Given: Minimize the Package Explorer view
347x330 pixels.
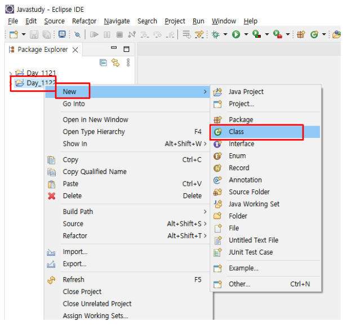Looking at the screenshot, I should click(114, 48).
